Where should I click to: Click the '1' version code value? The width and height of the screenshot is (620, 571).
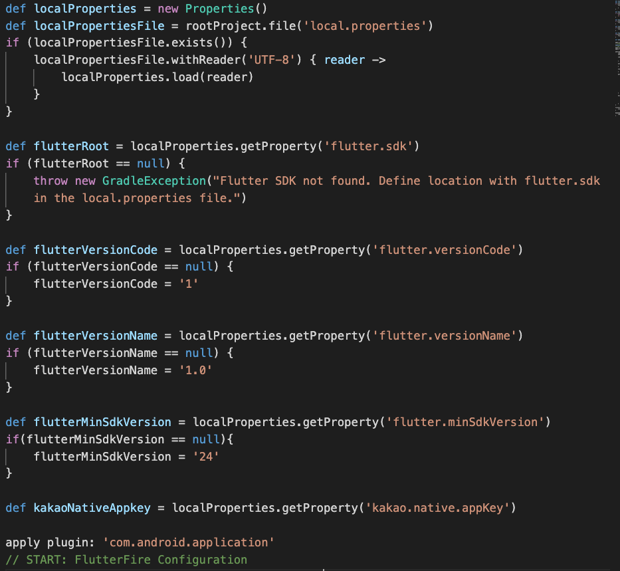tap(189, 284)
